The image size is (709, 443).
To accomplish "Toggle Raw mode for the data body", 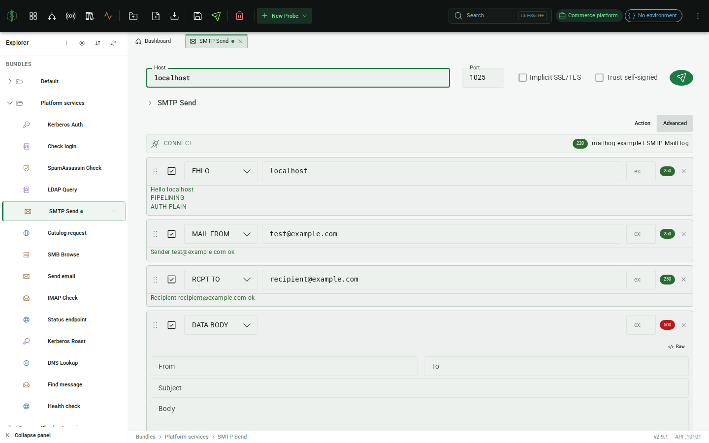I will point(677,347).
